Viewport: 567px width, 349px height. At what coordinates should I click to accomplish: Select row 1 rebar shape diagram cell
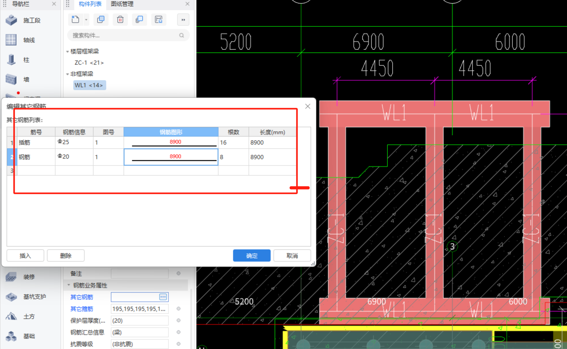[171, 143]
